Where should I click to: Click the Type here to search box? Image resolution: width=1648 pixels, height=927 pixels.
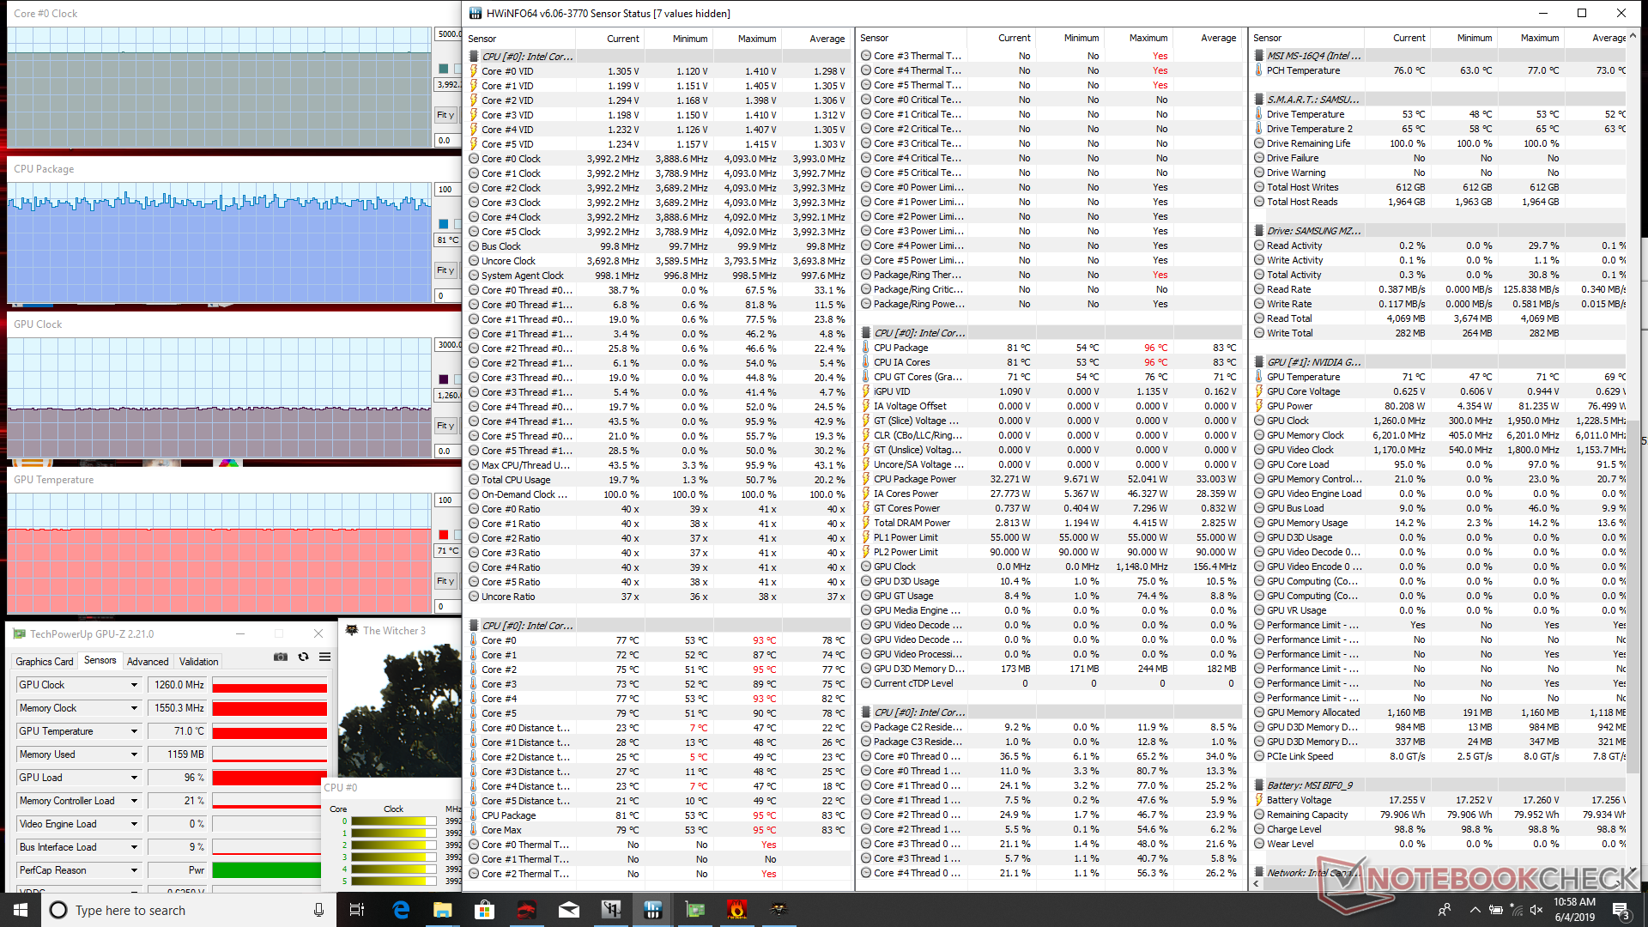180,910
